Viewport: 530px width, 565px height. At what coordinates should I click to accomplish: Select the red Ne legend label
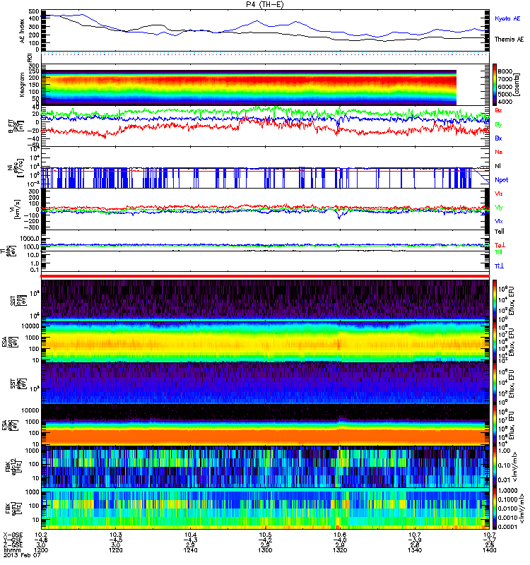tap(499, 152)
